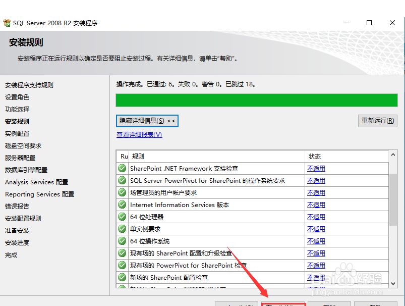The image size is (405, 306).
Task: Click green check icon for 新场的 SharePoint 配置检查
Action: (x=122, y=278)
